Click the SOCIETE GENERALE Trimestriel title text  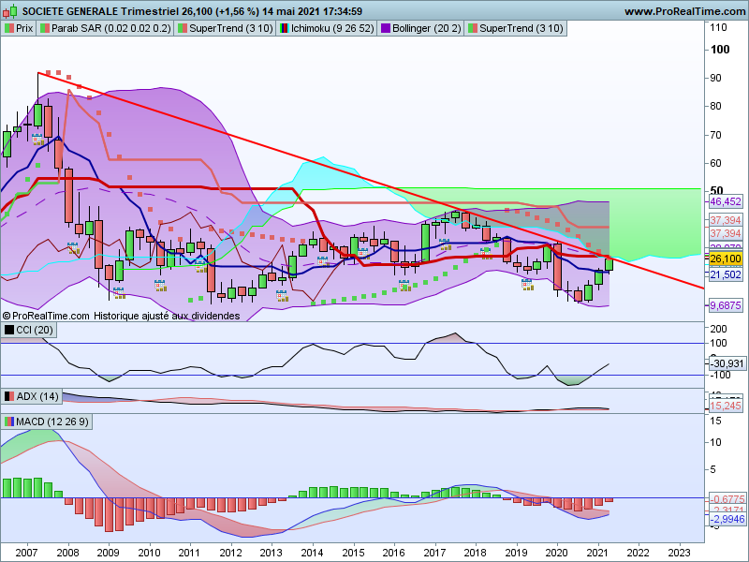(100, 11)
